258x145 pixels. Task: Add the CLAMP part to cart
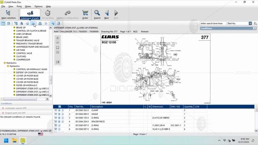(x=56, y=110)
